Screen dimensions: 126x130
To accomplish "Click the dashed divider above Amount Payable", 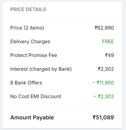I will [x=62, y=107].
